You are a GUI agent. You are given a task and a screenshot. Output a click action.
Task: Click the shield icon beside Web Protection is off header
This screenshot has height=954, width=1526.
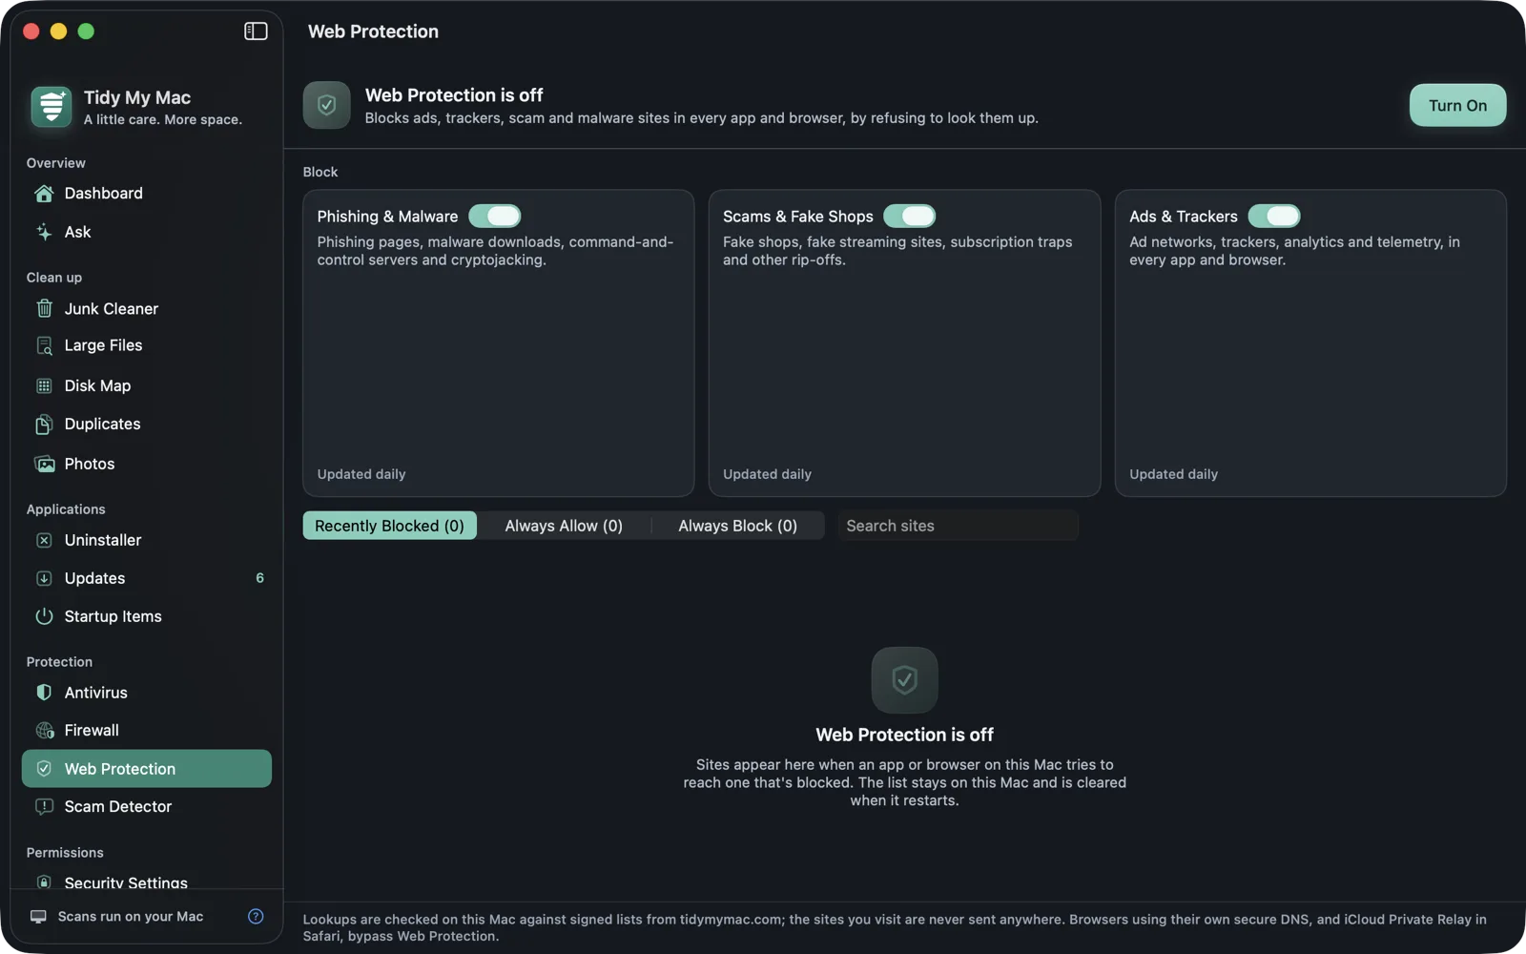tap(327, 105)
